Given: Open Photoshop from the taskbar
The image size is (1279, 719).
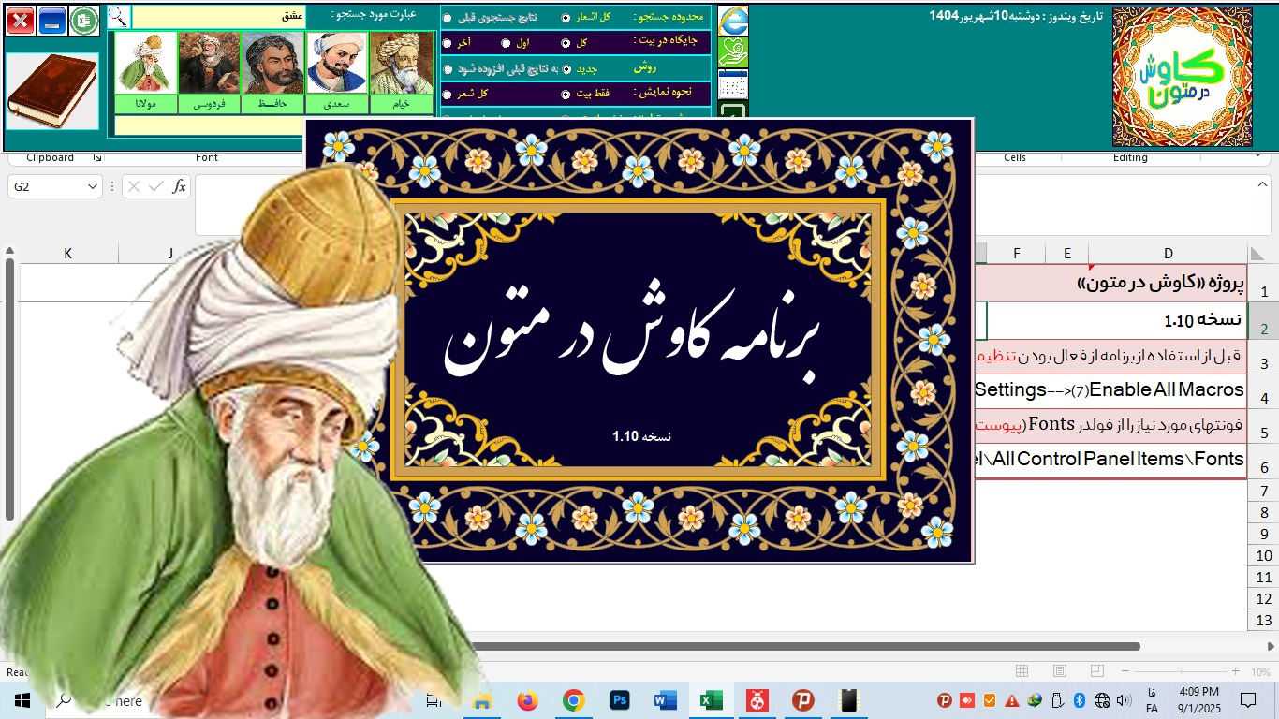Looking at the screenshot, I should [x=619, y=699].
